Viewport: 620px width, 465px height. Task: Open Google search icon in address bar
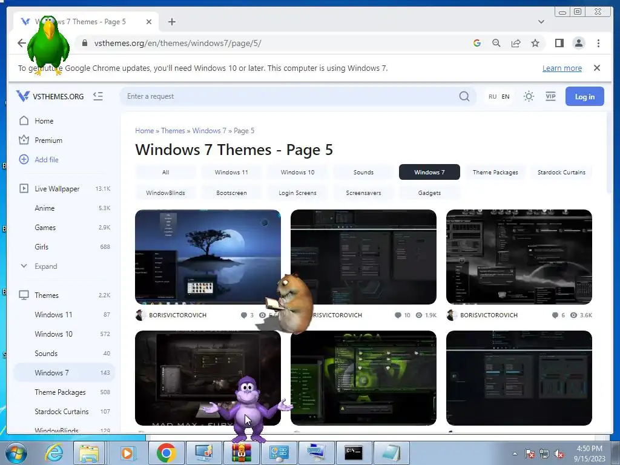(x=477, y=43)
